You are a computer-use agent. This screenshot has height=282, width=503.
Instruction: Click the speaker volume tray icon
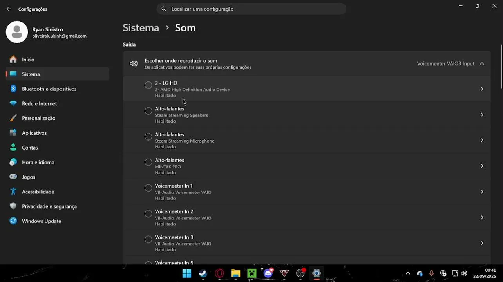464,273
